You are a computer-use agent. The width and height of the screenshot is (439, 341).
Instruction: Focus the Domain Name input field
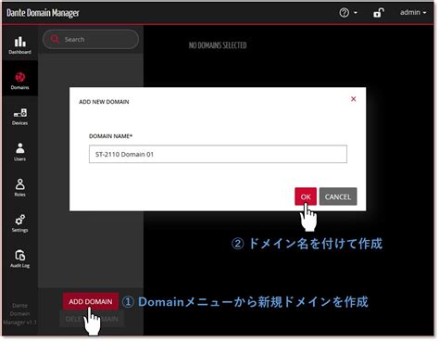pos(218,154)
